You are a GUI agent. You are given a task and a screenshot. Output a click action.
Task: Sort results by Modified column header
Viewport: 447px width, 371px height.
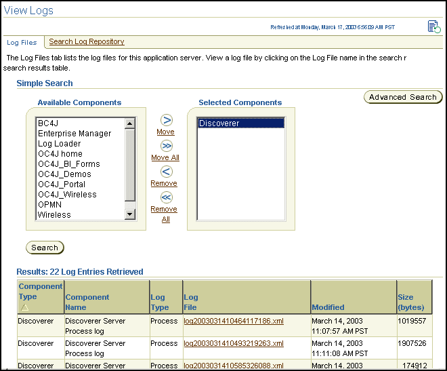coord(328,307)
